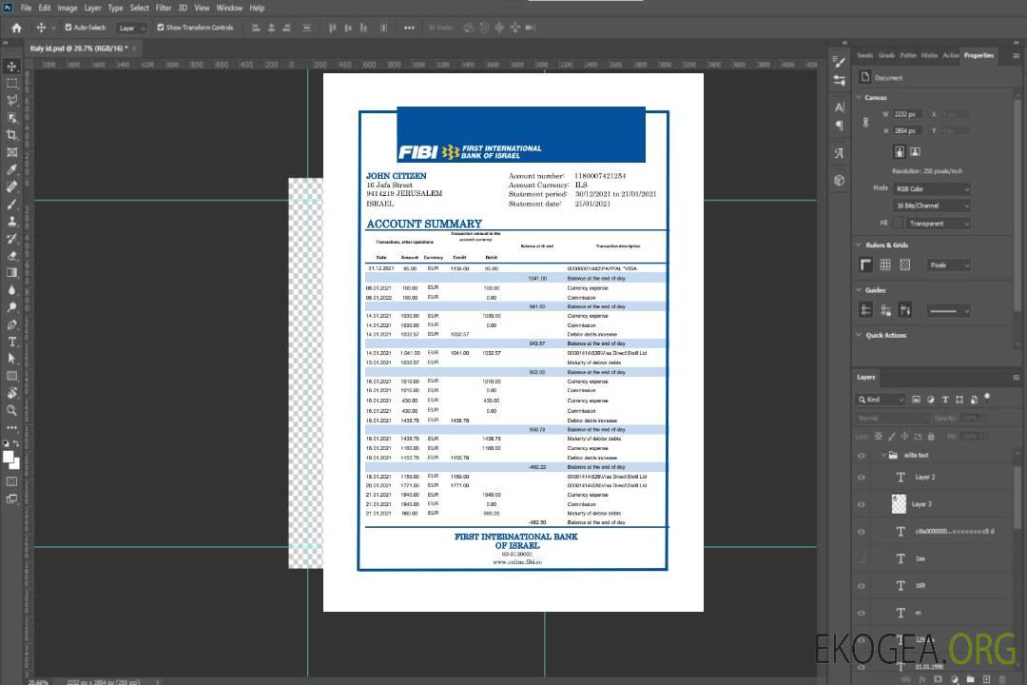Viewport: 1027px width, 685px height.
Task: Select the Pen tool
Action: (x=11, y=324)
